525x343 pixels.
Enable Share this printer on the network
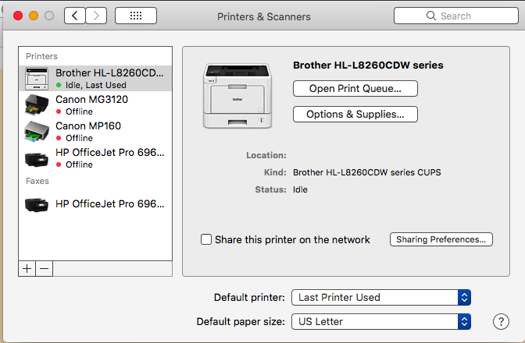(x=206, y=239)
